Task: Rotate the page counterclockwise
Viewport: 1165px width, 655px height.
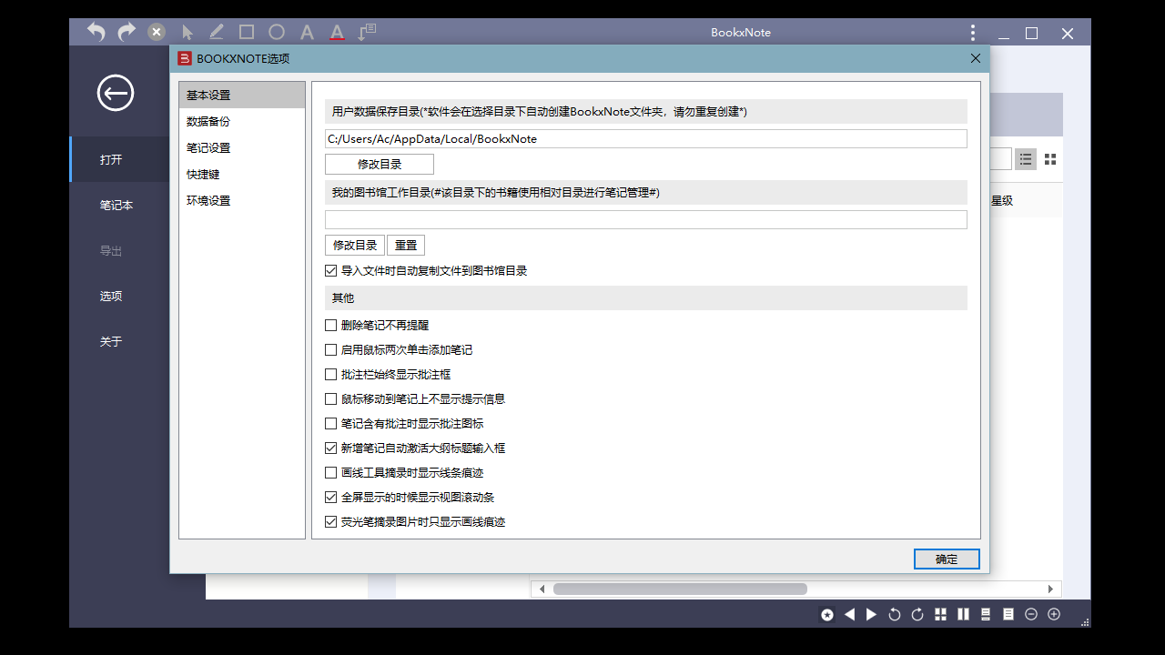Action: click(x=893, y=614)
